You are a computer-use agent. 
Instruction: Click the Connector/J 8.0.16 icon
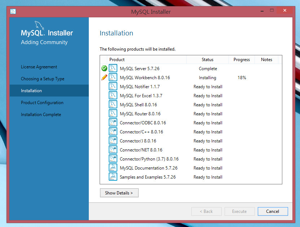[x=113, y=141]
